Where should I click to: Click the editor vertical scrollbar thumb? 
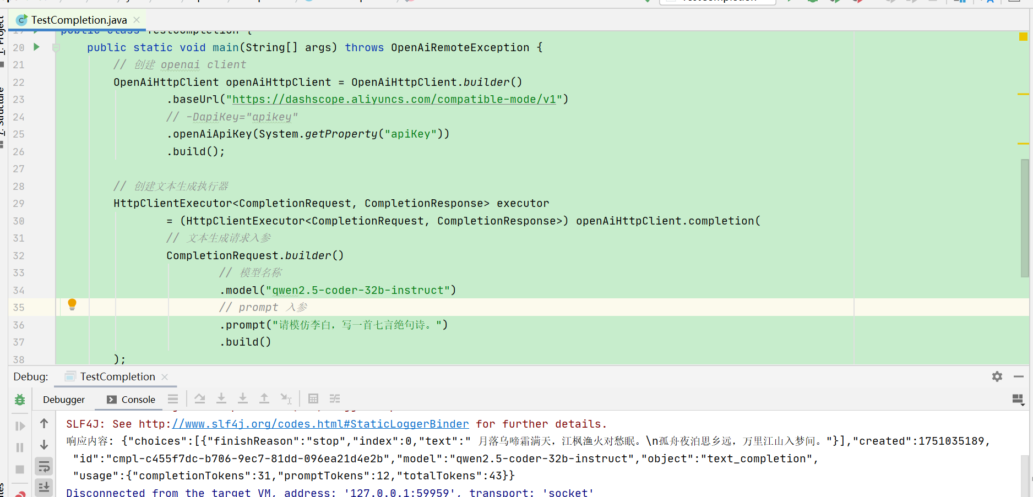point(1024,217)
